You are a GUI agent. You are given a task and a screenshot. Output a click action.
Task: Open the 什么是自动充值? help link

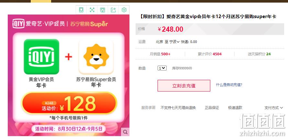[x=229, y=85]
